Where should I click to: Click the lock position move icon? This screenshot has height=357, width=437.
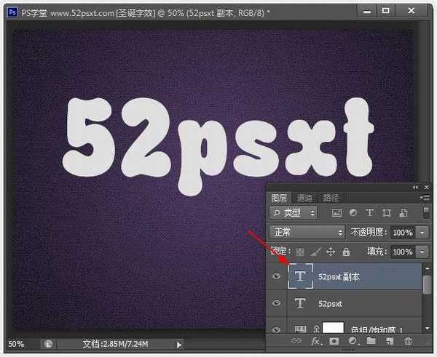point(330,252)
